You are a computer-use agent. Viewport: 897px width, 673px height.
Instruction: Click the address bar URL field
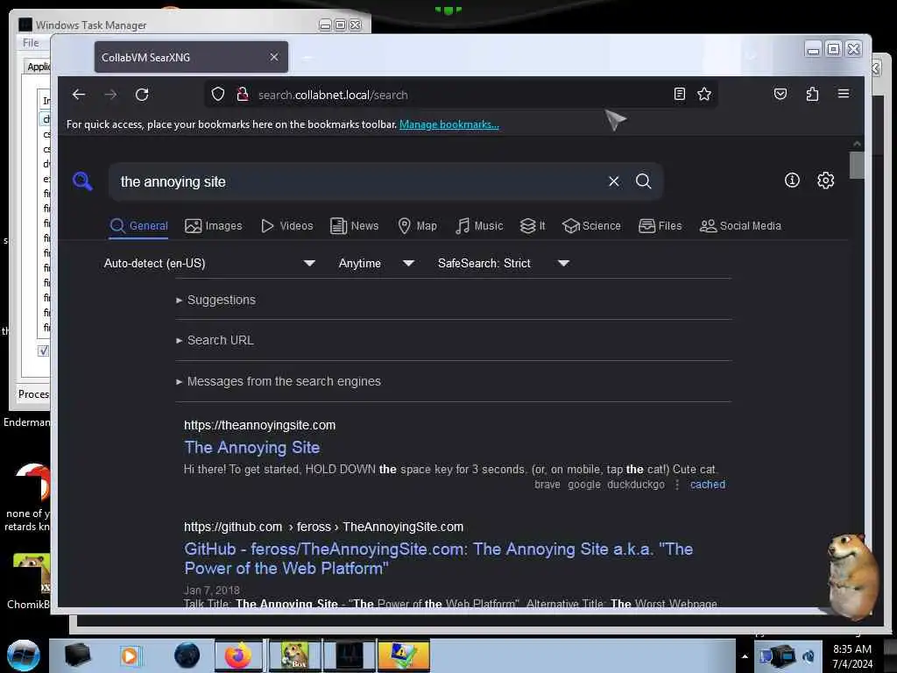click(x=461, y=95)
